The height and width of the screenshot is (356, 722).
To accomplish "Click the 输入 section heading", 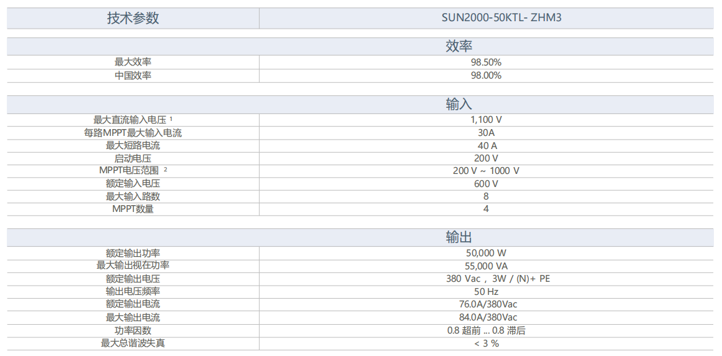I will tap(459, 104).
